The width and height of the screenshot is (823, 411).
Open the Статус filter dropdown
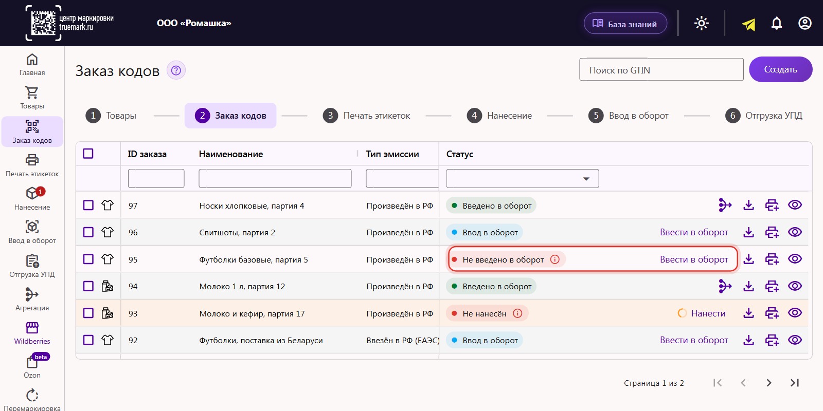click(x=523, y=178)
